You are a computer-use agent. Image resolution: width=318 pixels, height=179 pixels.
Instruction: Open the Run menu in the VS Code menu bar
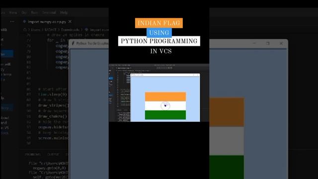point(34,12)
